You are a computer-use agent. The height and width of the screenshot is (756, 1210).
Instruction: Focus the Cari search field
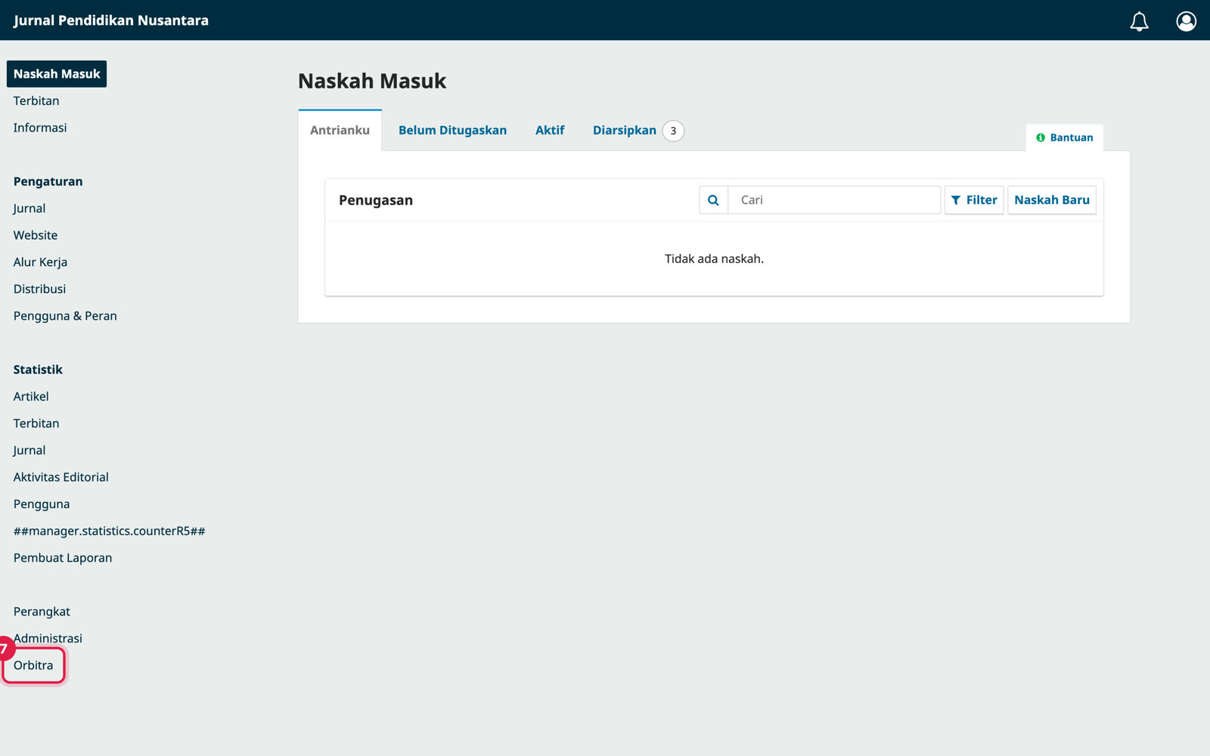834,200
